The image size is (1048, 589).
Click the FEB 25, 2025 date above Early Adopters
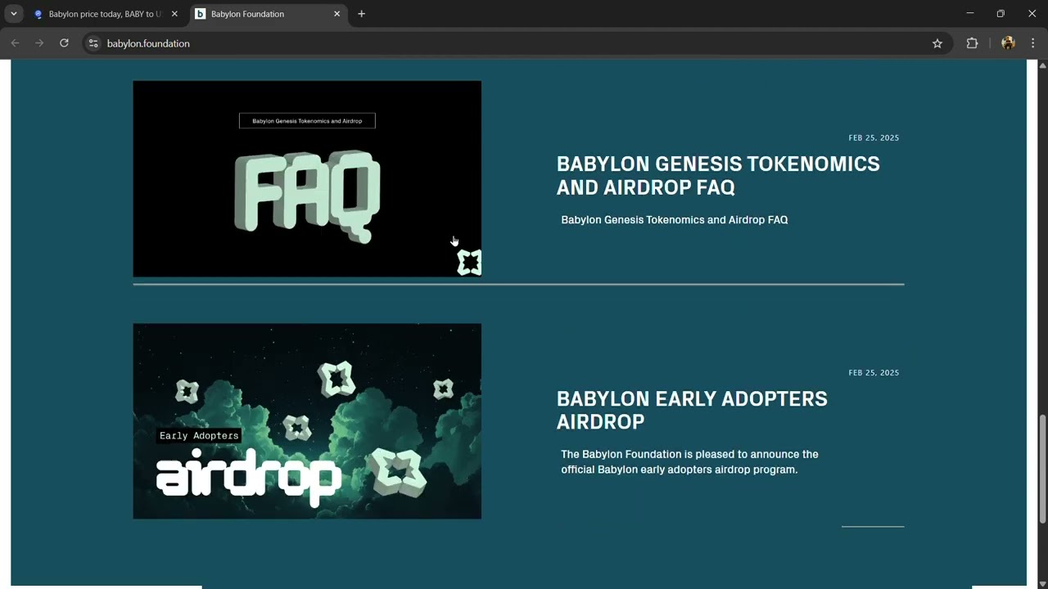click(x=874, y=372)
